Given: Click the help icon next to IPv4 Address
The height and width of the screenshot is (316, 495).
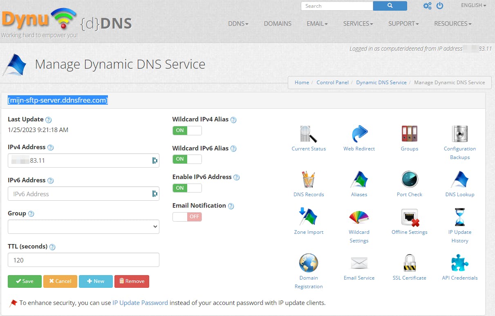Looking at the screenshot, I should pyautogui.click(x=51, y=148).
